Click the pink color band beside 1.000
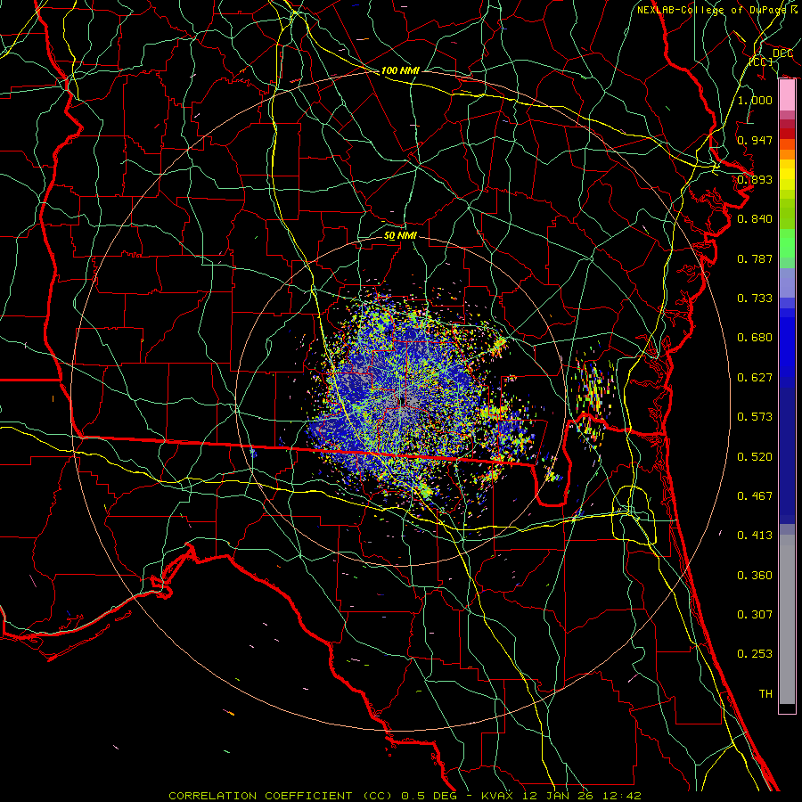The width and height of the screenshot is (802, 802). [x=787, y=95]
